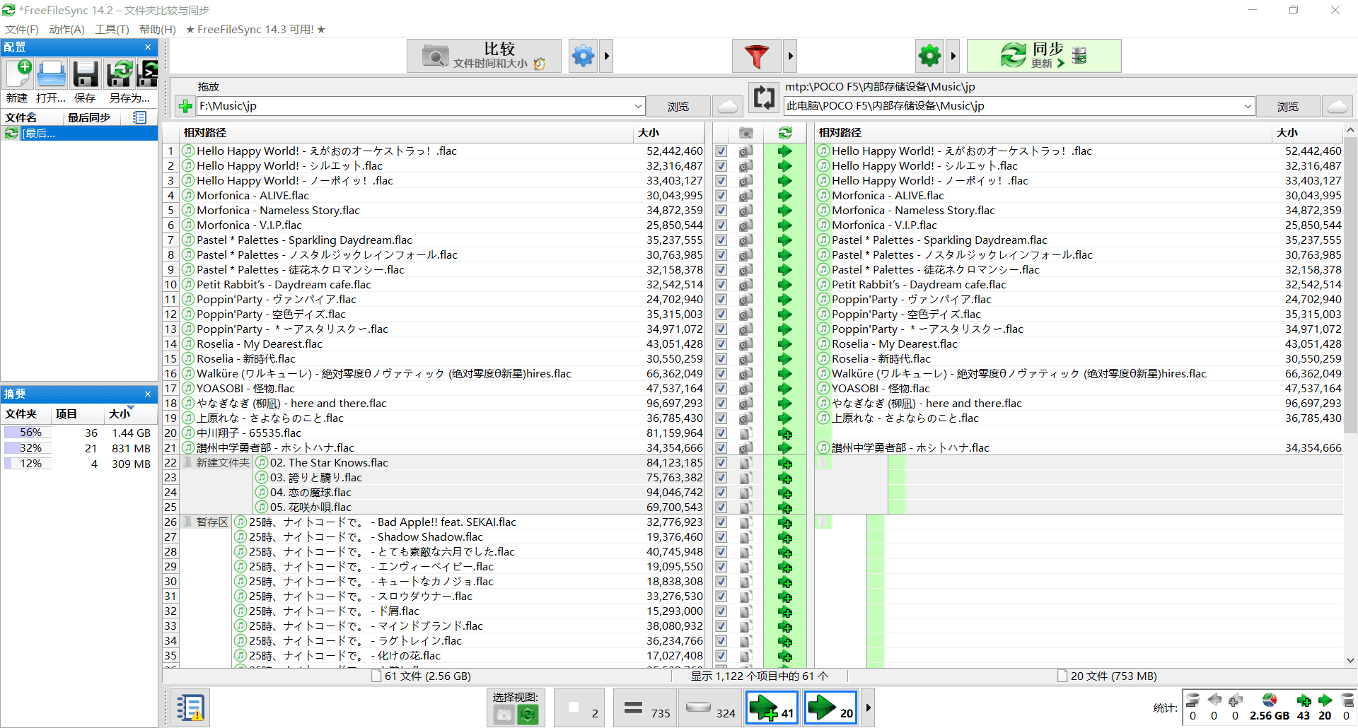Toggle checkbox for Bad Apple!! feat. SEKAI row

(x=721, y=522)
